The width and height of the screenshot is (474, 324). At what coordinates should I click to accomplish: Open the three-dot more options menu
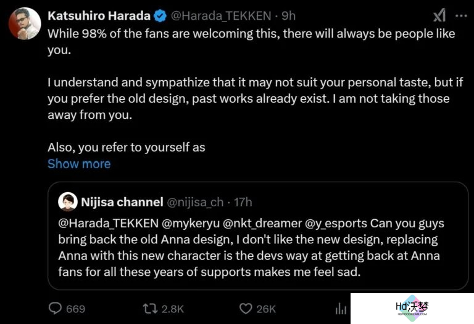pyautogui.click(x=461, y=15)
